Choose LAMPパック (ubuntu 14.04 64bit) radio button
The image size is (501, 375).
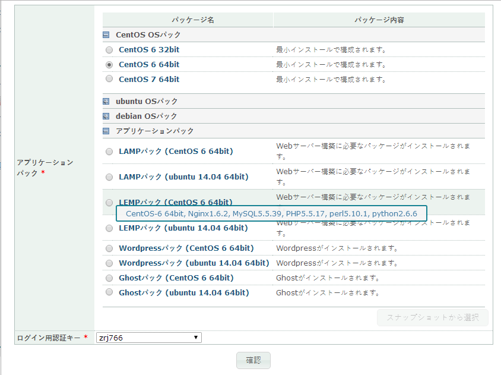109,177
